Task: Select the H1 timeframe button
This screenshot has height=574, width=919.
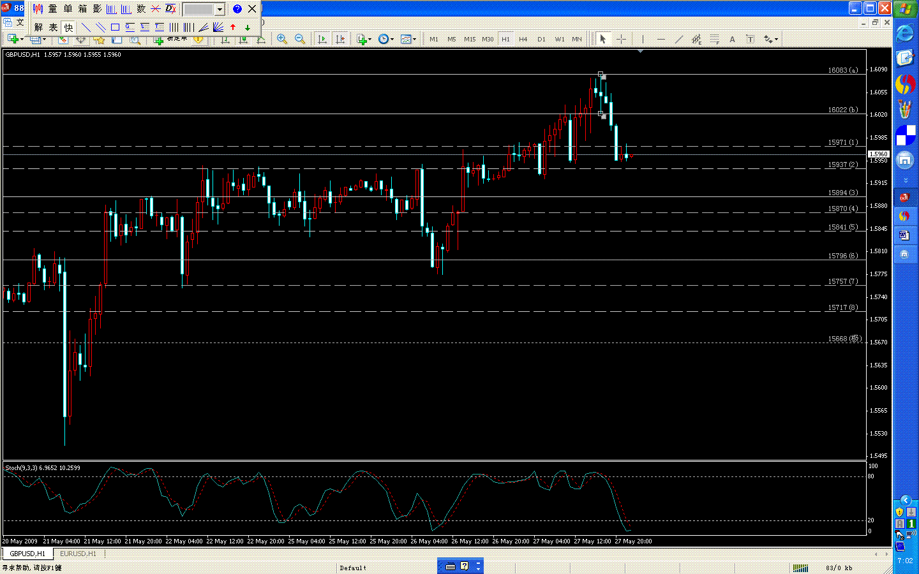Action: [x=505, y=39]
